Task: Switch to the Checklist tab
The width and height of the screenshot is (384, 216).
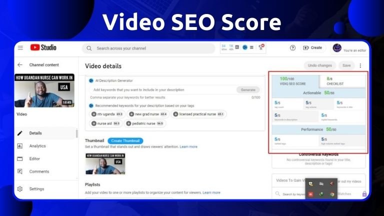Action: tap(341, 81)
